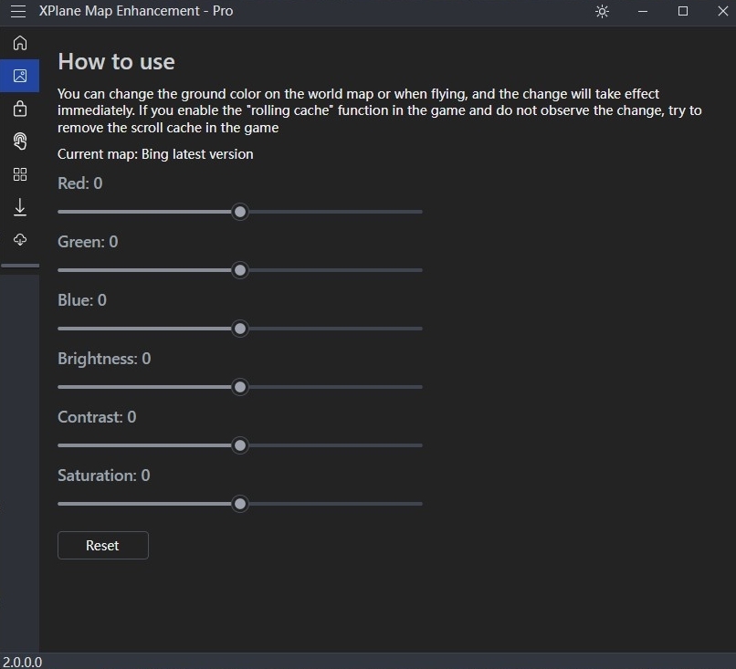
Task: Click the download arrow sidebar icon
Action: point(20,207)
